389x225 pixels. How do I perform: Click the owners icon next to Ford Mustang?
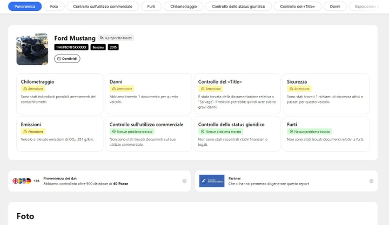click(102, 38)
